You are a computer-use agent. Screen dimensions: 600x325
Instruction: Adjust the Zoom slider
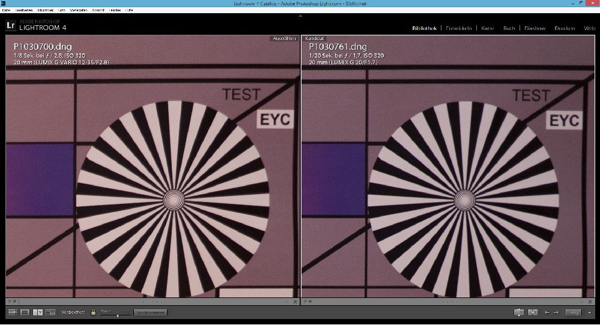[x=115, y=315]
